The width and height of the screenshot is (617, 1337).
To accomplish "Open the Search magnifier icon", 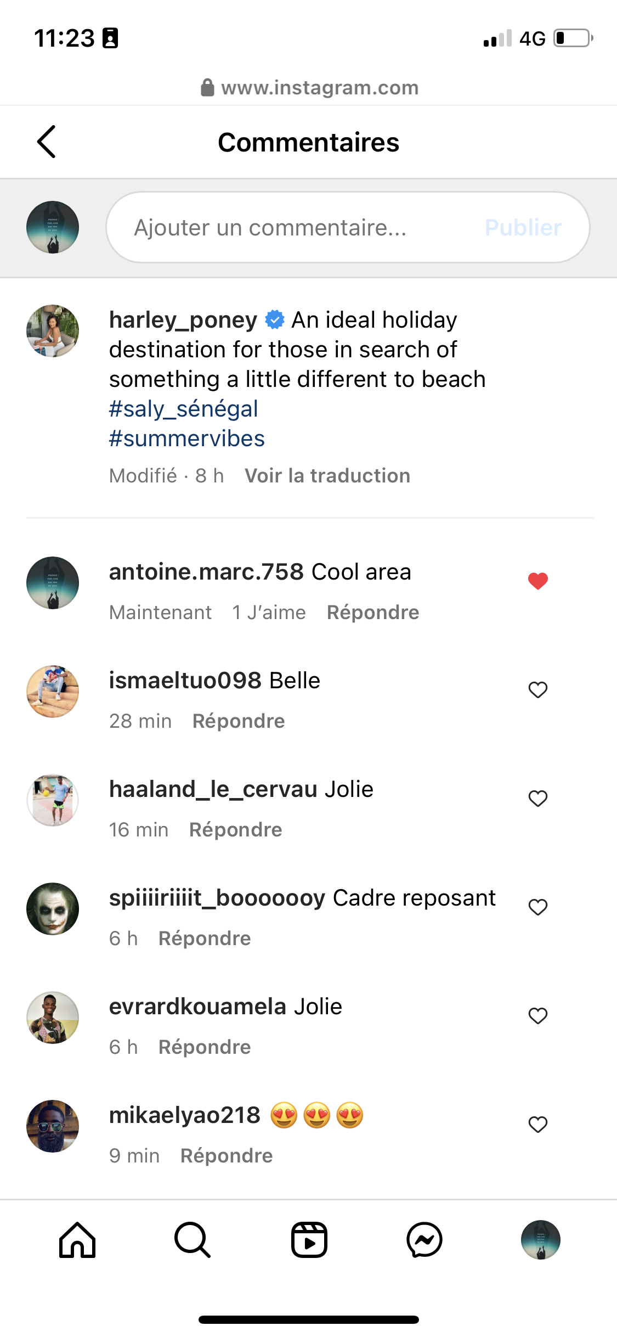I will click(193, 1240).
